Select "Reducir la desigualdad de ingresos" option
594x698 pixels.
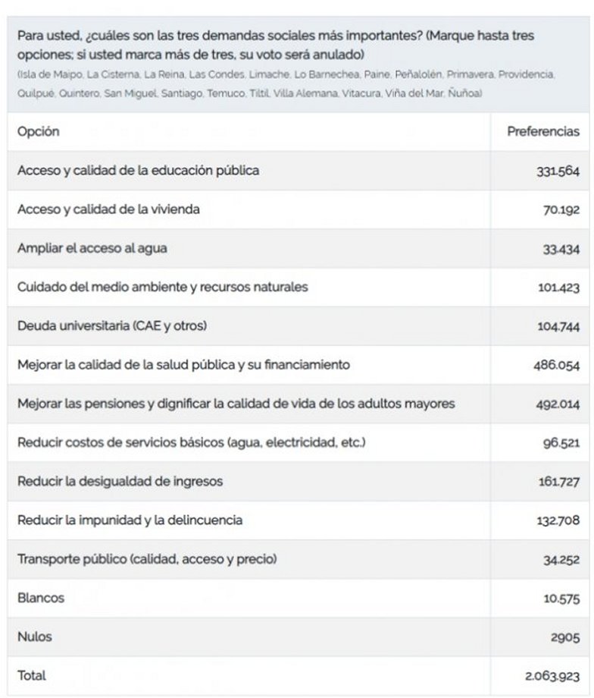(120, 482)
